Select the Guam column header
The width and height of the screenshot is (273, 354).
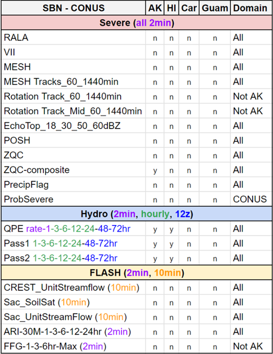click(x=215, y=8)
